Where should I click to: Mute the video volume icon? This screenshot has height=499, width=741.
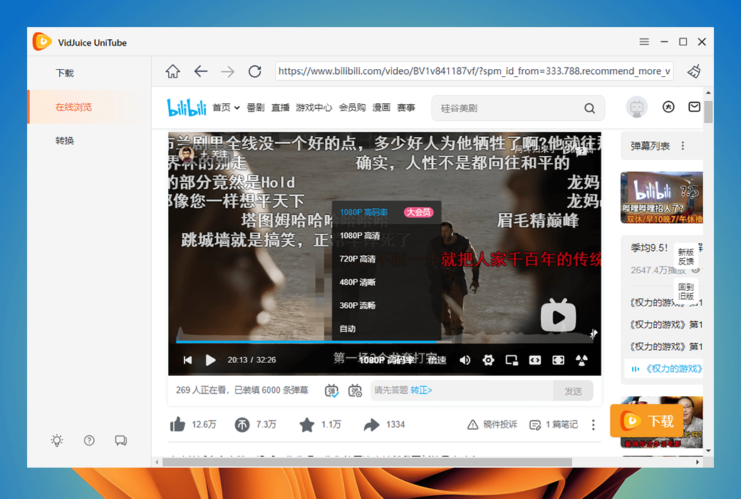pos(465,360)
